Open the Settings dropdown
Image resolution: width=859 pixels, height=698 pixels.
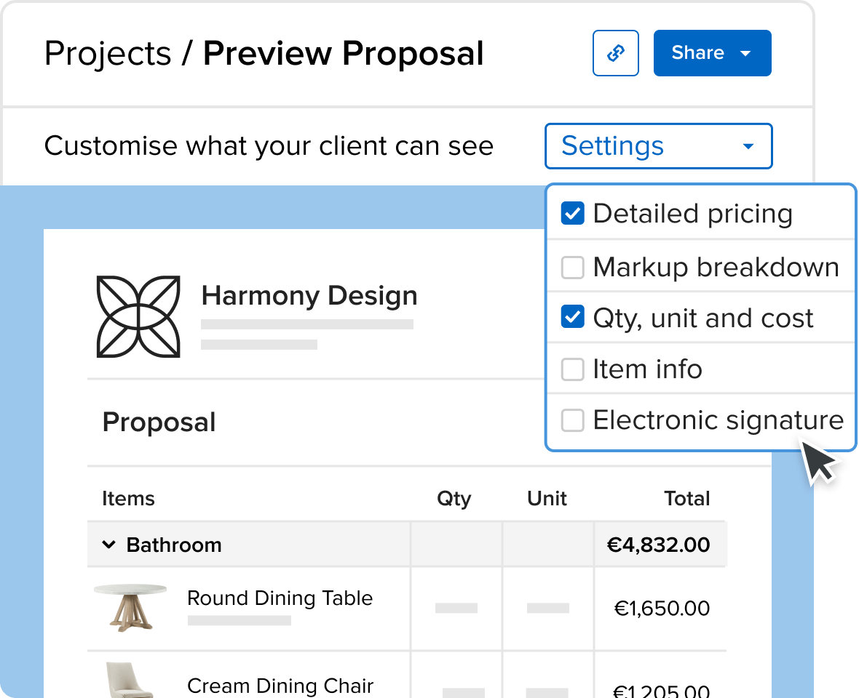click(x=659, y=146)
